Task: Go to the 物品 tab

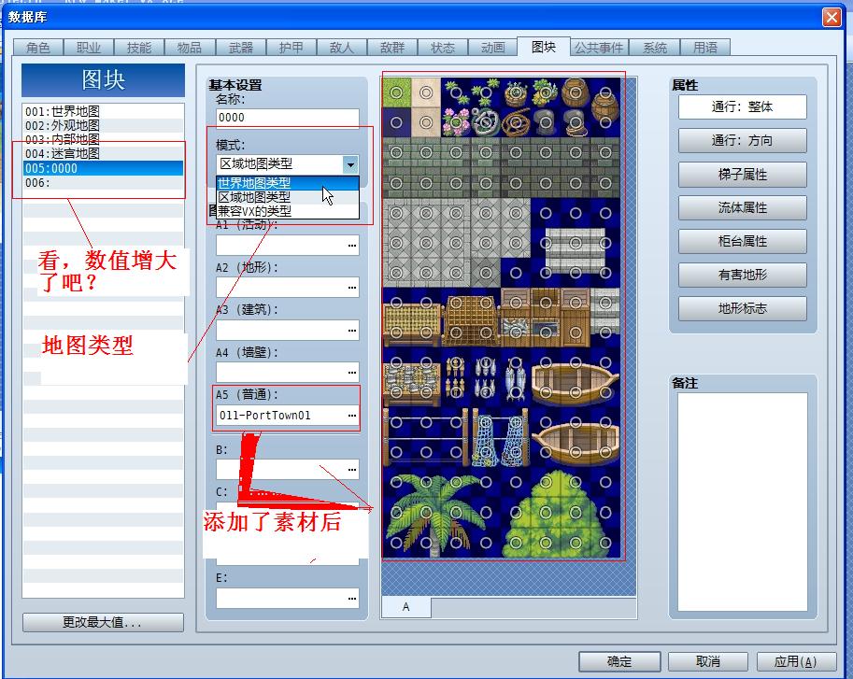Action: tap(190, 48)
